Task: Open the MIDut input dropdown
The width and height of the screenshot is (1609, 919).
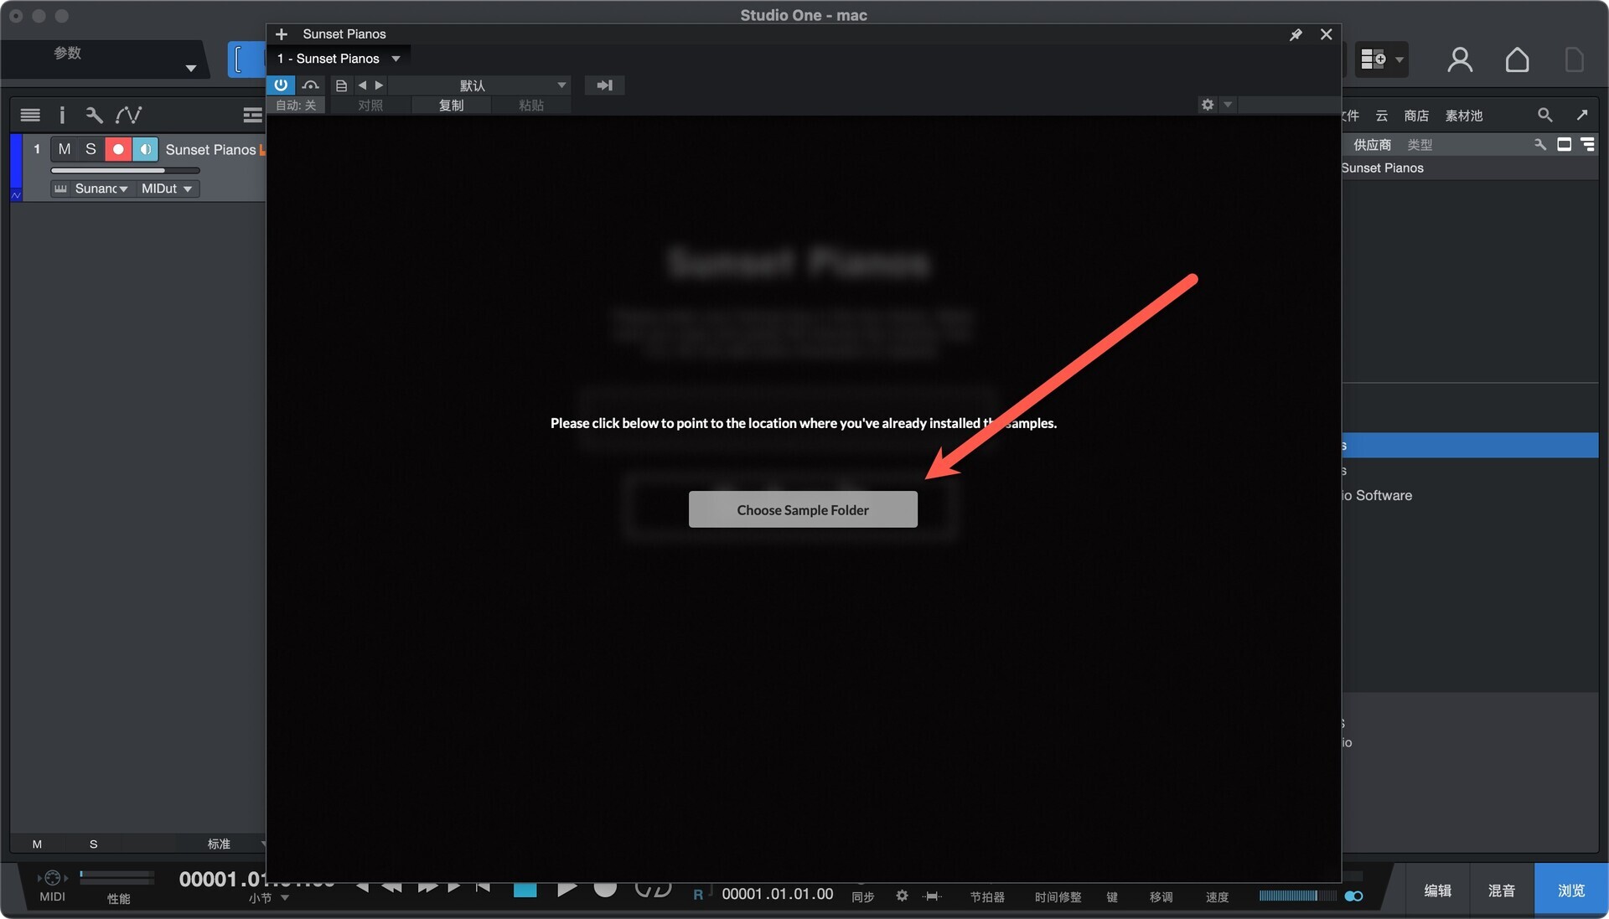Action: tap(167, 188)
